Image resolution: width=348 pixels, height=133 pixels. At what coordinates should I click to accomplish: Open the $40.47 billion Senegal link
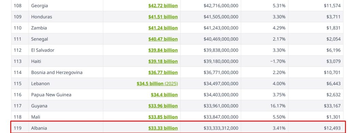[163, 39]
